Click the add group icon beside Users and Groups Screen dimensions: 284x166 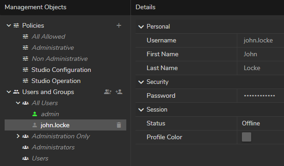[108, 92]
